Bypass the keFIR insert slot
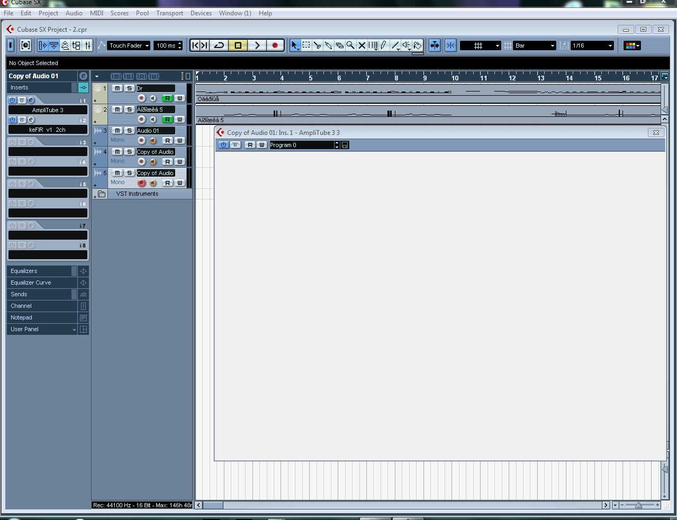This screenshot has height=520, width=677. (22, 120)
